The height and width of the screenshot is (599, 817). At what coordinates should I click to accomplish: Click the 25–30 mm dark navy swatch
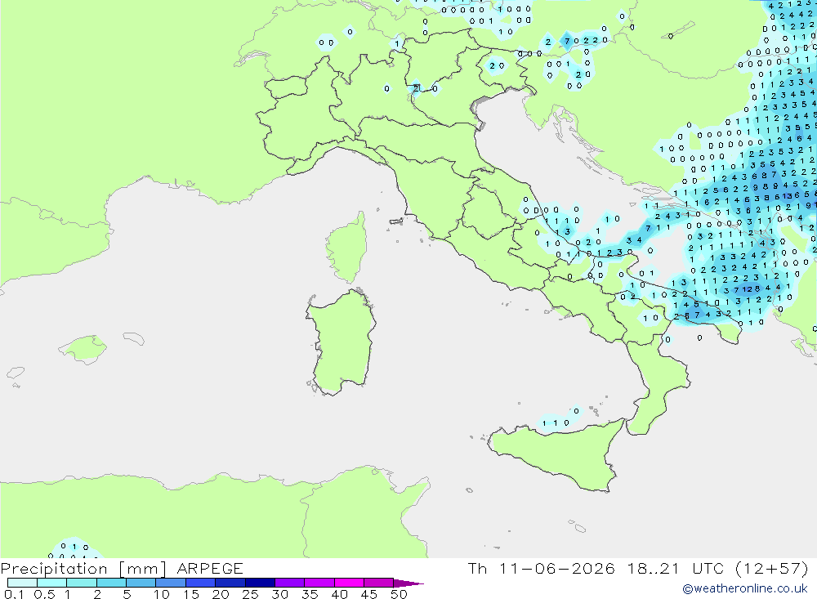(x=260, y=583)
